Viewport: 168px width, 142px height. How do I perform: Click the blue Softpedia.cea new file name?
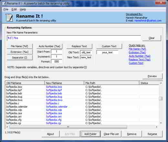click(54, 113)
